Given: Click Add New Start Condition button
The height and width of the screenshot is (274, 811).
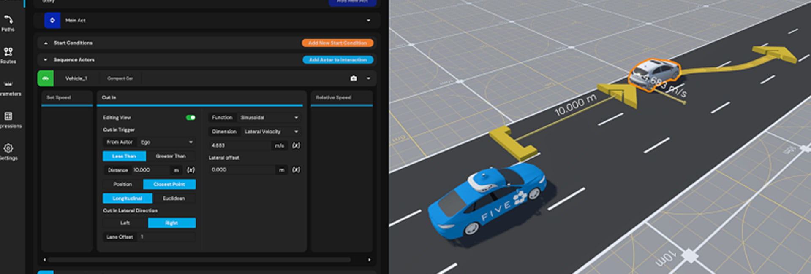Looking at the screenshot, I should pyautogui.click(x=337, y=43).
